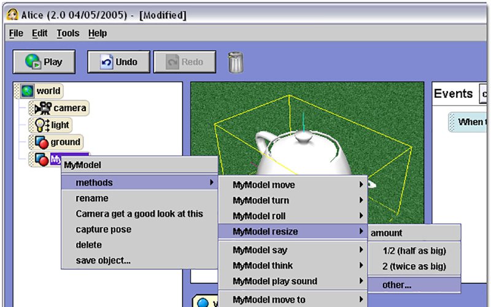Select MyModel resize in the methods submenu
The height and width of the screenshot is (307, 491).
293,231
